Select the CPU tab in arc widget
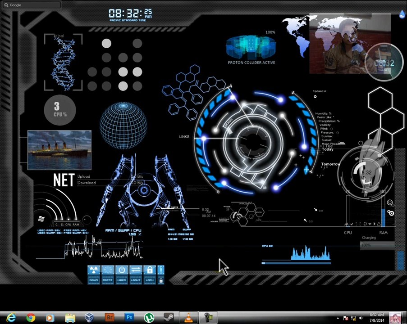 [68, 225]
